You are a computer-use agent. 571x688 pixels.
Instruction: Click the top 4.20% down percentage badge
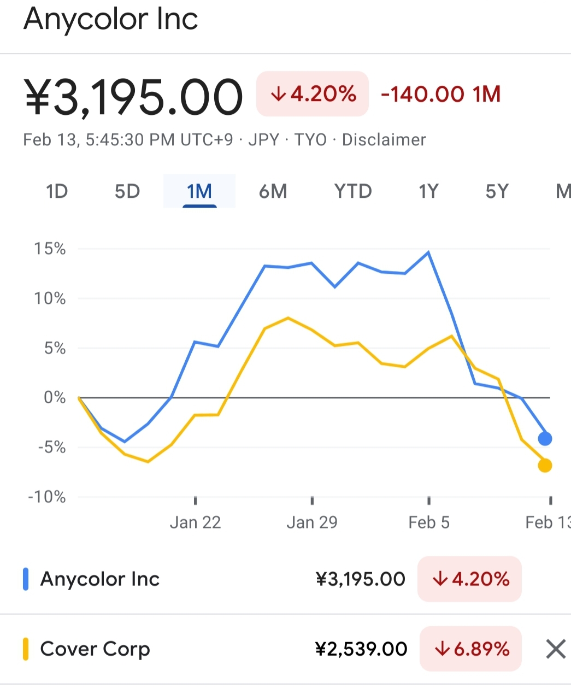pos(313,94)
